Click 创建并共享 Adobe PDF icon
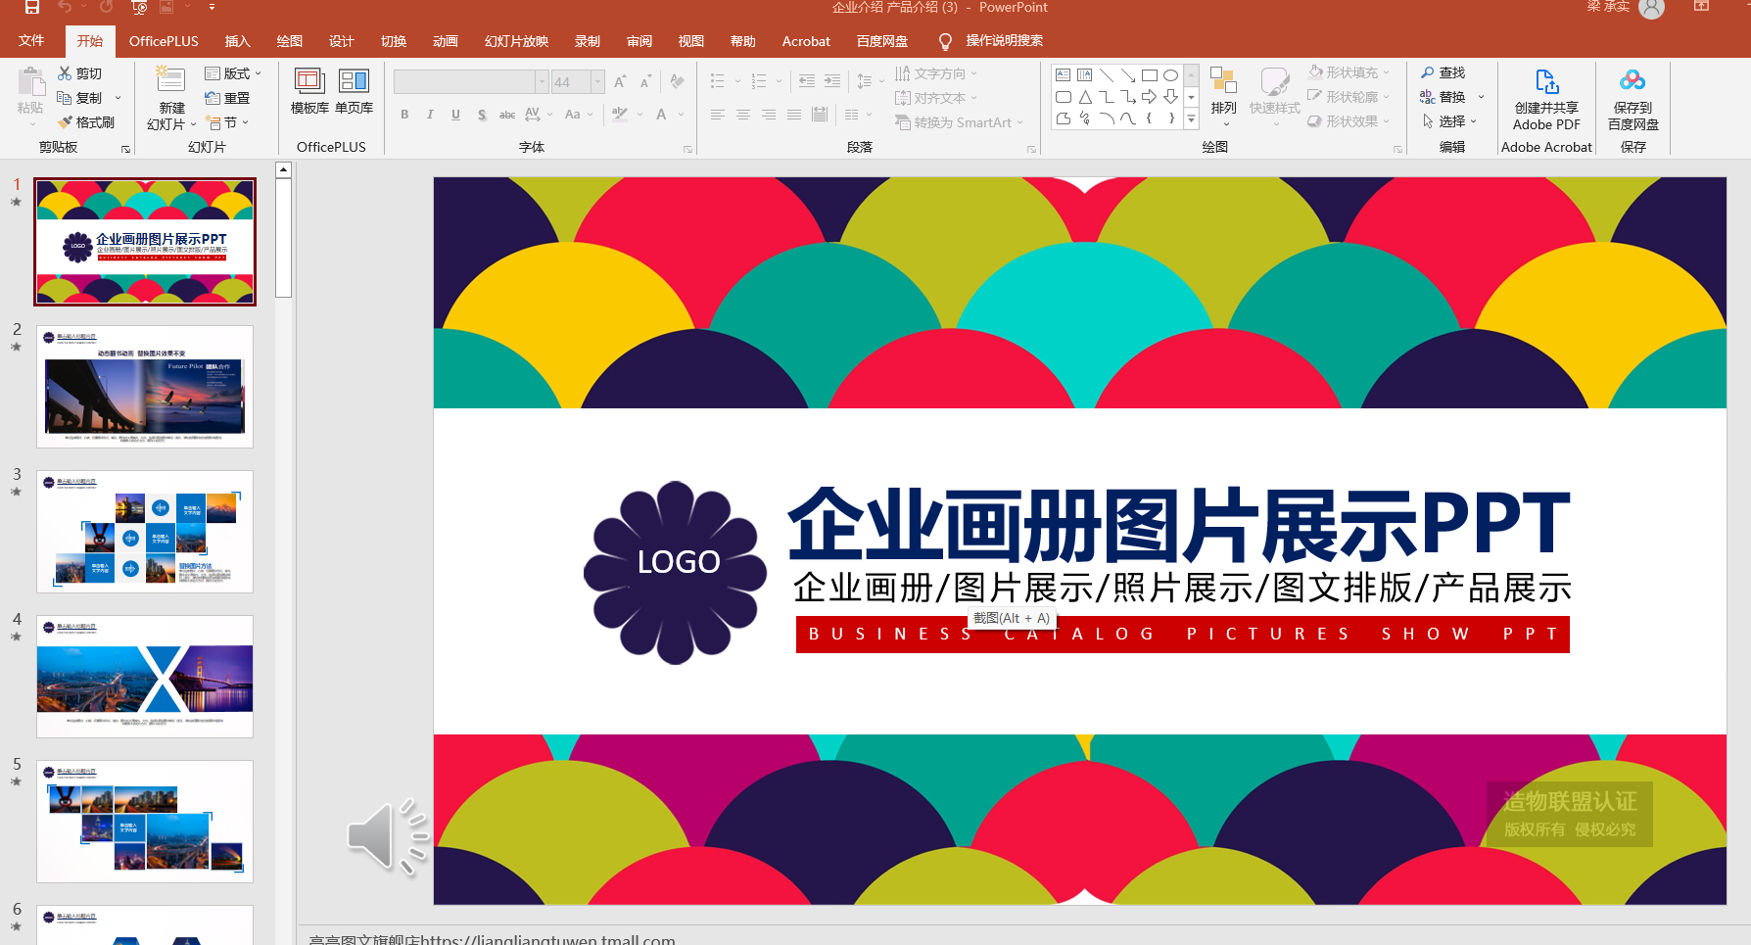1751x945 pixels. [1546, 99]
